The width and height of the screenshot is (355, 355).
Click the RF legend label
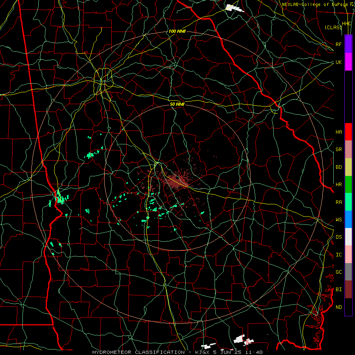[338, 44]
